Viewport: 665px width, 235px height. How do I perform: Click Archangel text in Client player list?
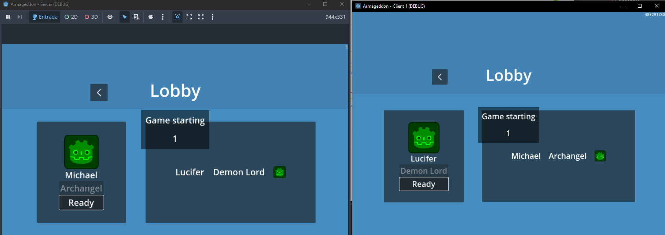click(567, 156)
